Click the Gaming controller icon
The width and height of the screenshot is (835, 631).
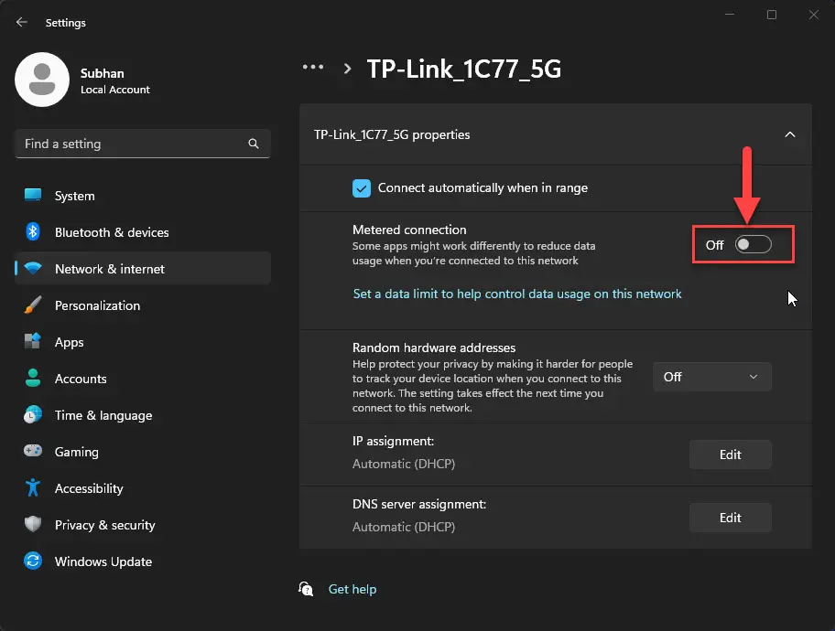click(x=33, y=451)
